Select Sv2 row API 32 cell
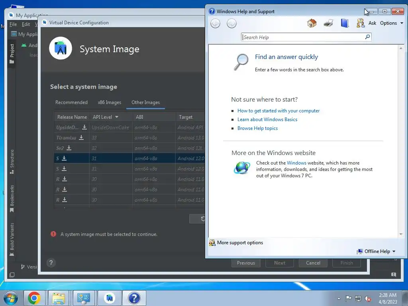This screenshot has height=306, width=408. [x=111, y=148]
